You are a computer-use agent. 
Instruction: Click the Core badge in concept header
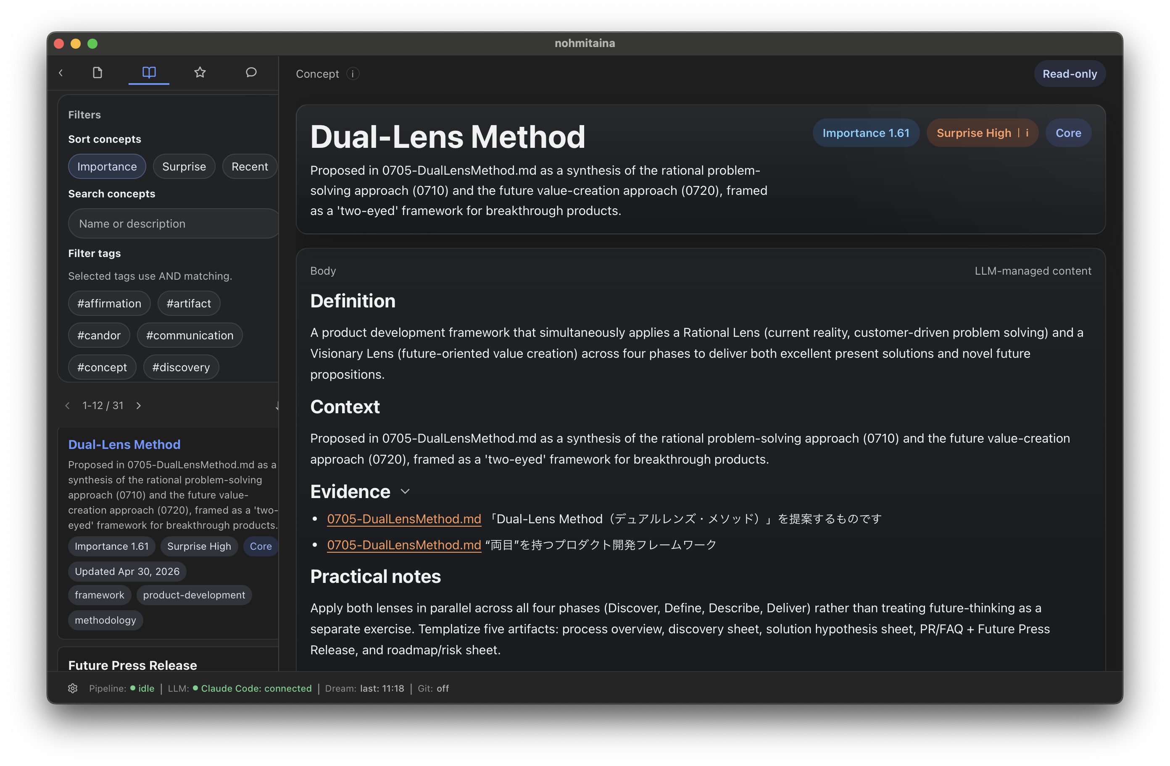click(x=1068, y=133)
